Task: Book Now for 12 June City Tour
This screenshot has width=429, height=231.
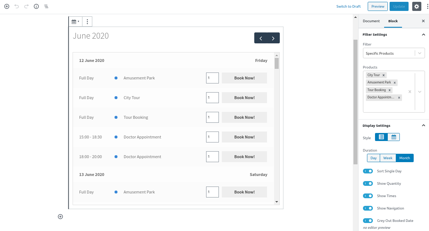Action: tap(244, 98)
